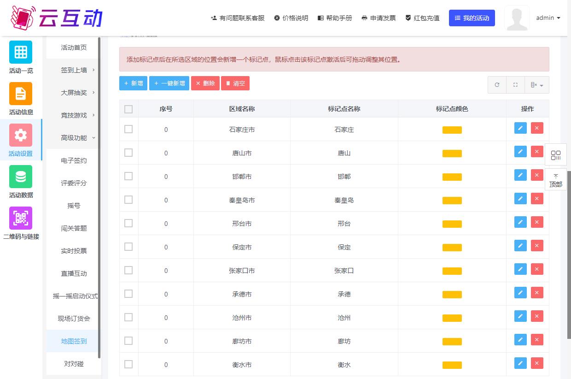This screenshot has width=571, height=379.
Task: Open the admin user dropdown
Action: [x=548, y=18]
